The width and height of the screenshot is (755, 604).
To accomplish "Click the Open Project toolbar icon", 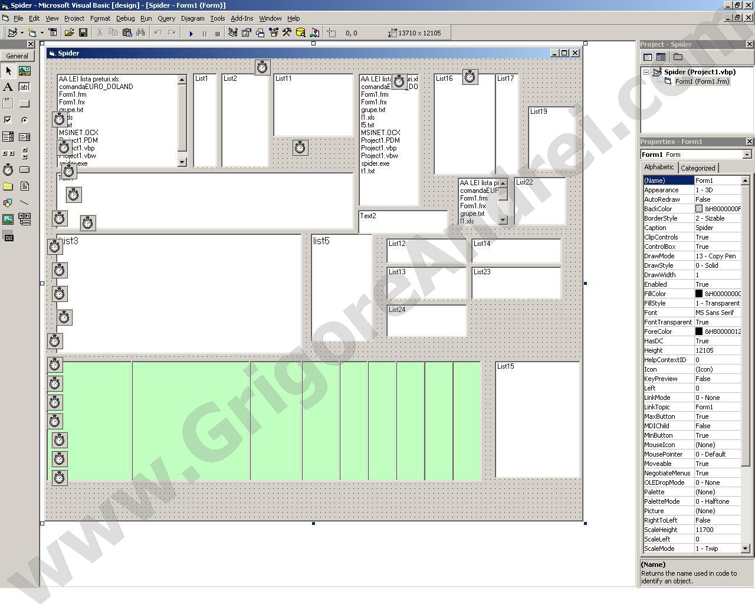I will tap(69, 33).
